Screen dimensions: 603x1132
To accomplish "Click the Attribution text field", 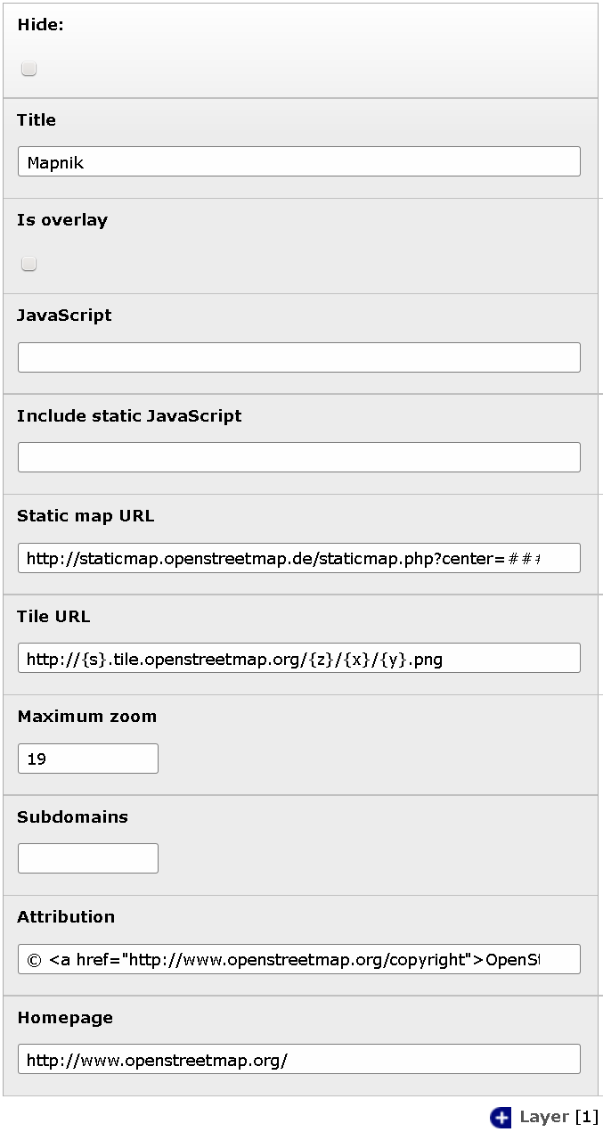I will [x=299, y=959].
